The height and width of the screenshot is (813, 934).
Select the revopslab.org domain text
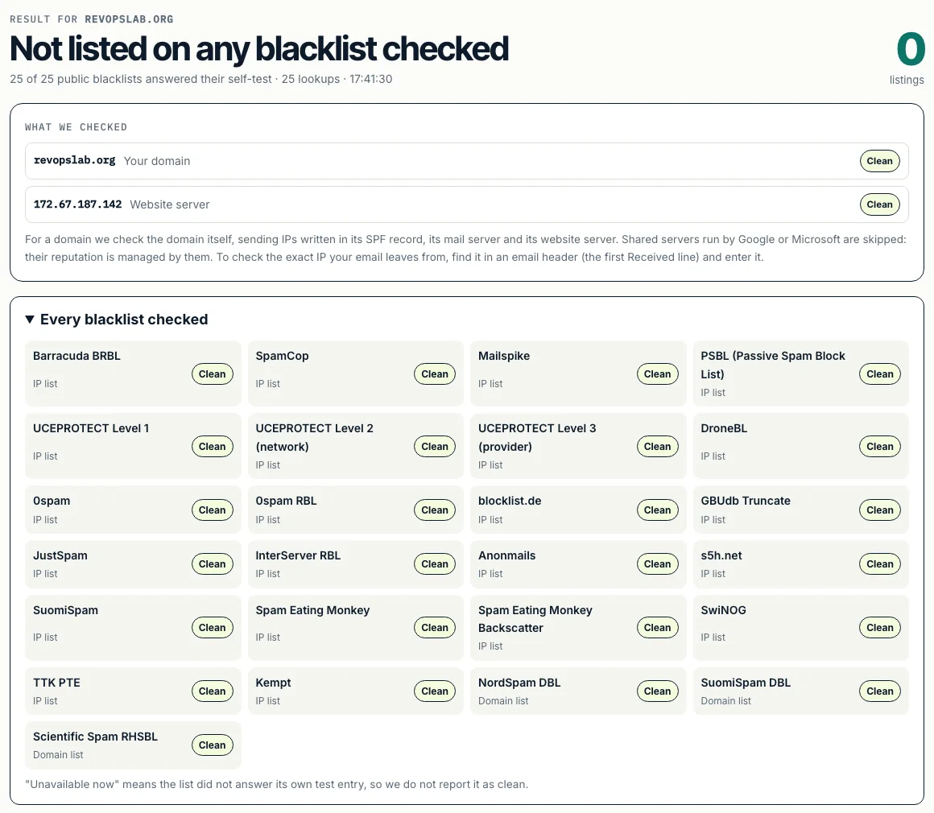(x=74, y=161)
